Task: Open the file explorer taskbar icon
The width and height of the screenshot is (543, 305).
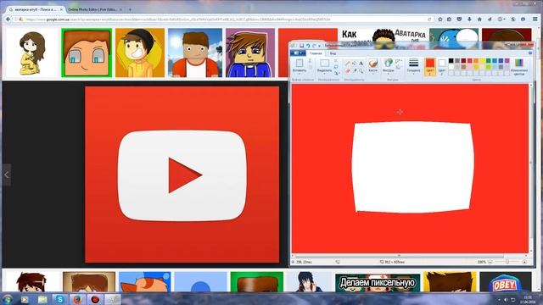Action: 42,299
